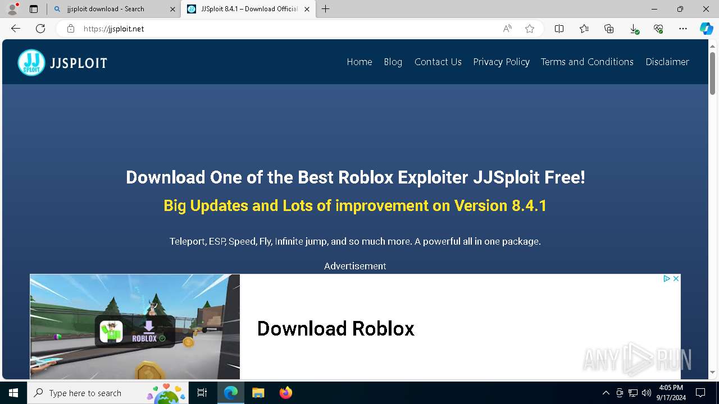Open the Windows Start menu
The height and width of the screenshot is (404, 719).
13,393
